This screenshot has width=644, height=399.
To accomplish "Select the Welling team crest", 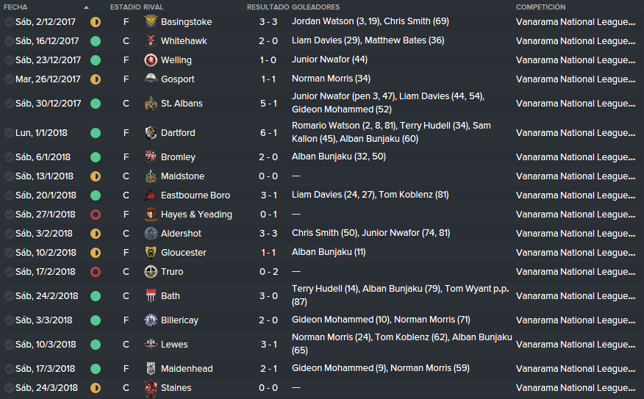I will point(151,60).
